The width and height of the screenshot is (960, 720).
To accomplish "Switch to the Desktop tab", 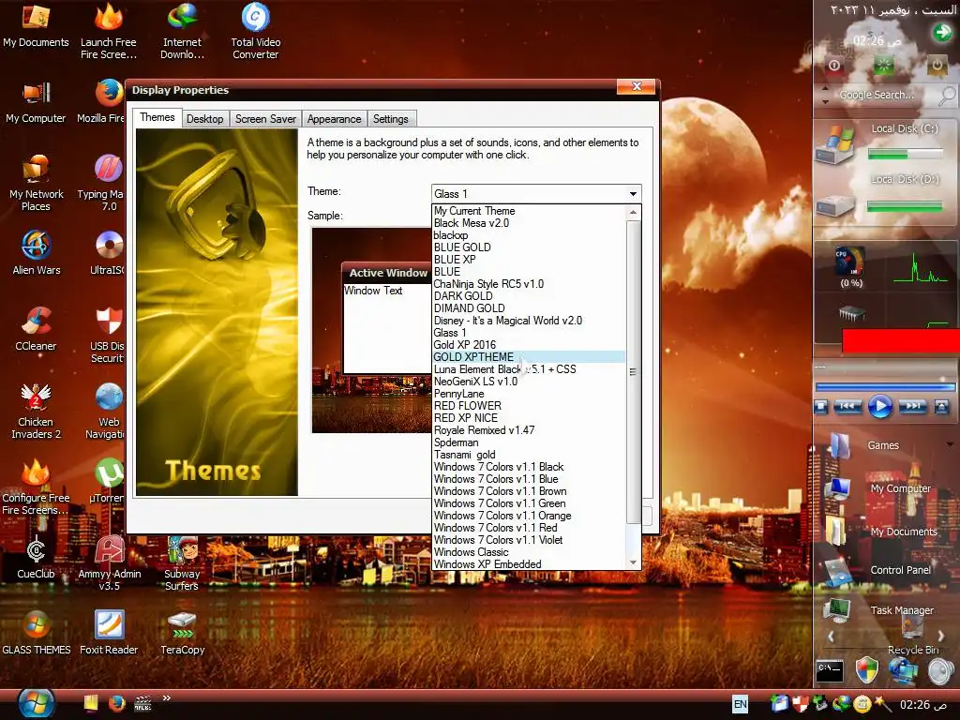I will (204, 119).
